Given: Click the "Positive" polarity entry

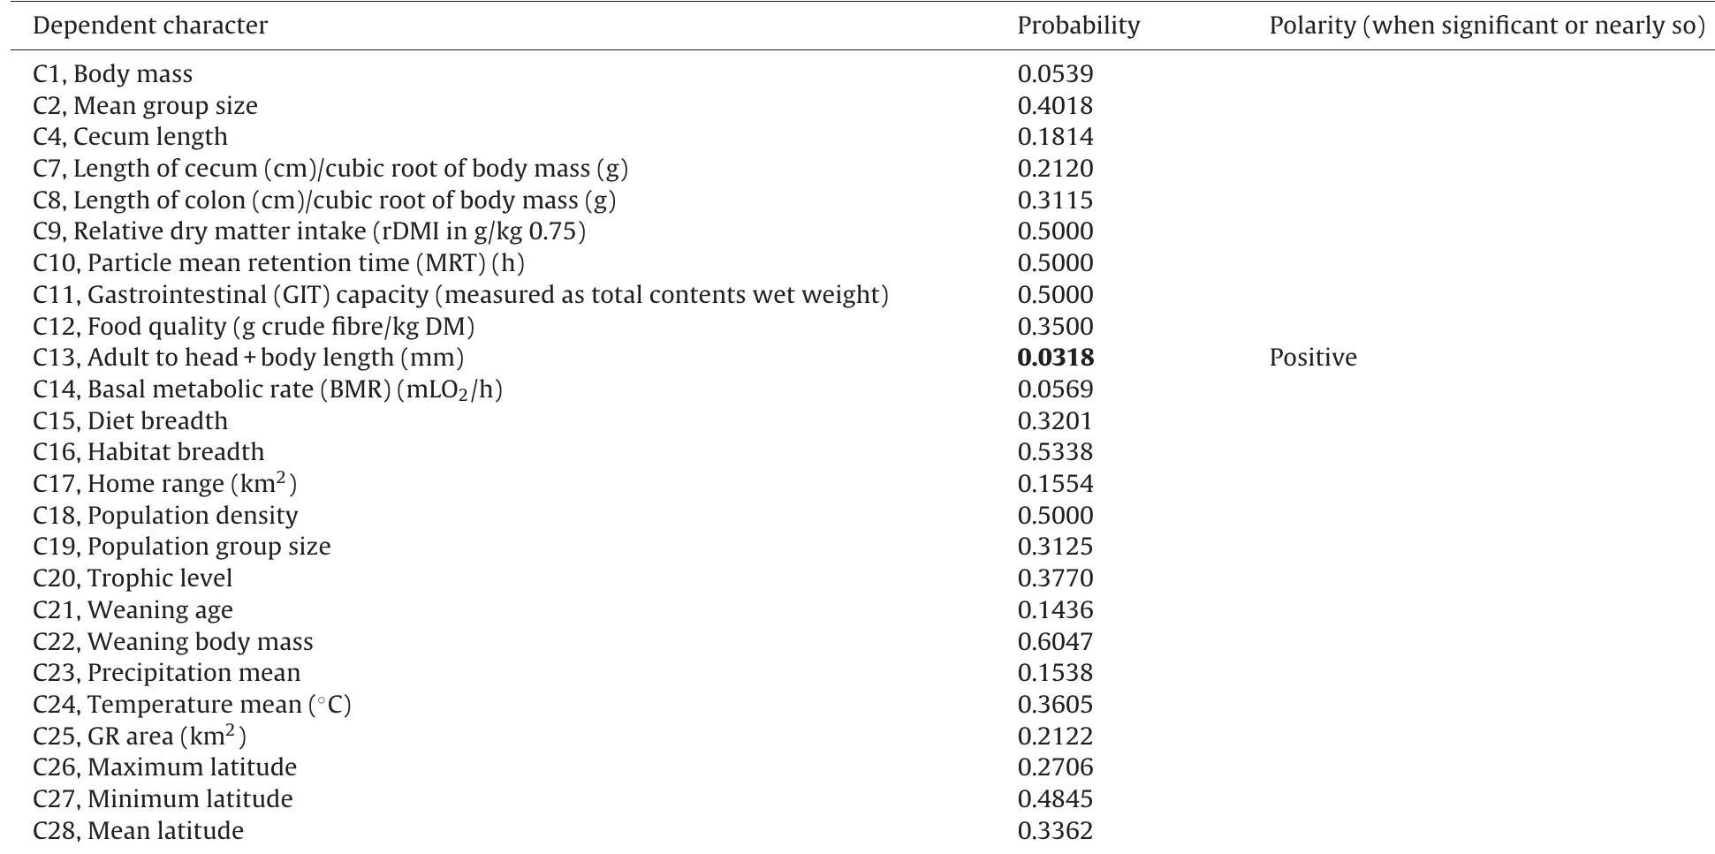Looking at the screenshot, I should coord(1312,358).
